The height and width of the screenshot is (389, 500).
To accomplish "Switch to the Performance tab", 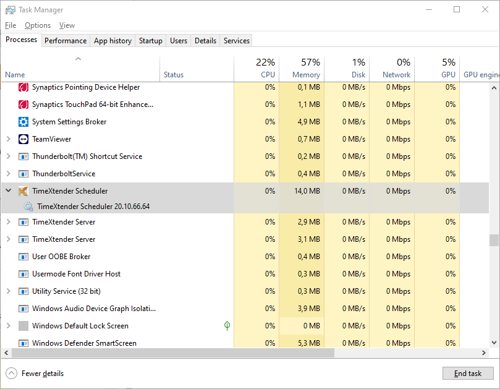I will (66, 41).
